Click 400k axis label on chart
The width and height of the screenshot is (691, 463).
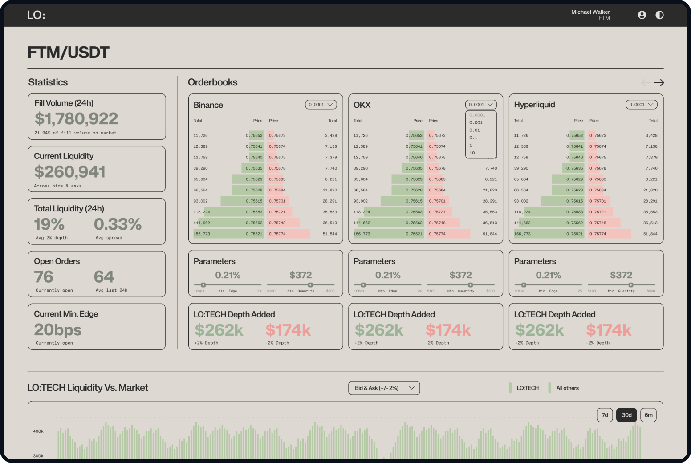tap(38, 431)
